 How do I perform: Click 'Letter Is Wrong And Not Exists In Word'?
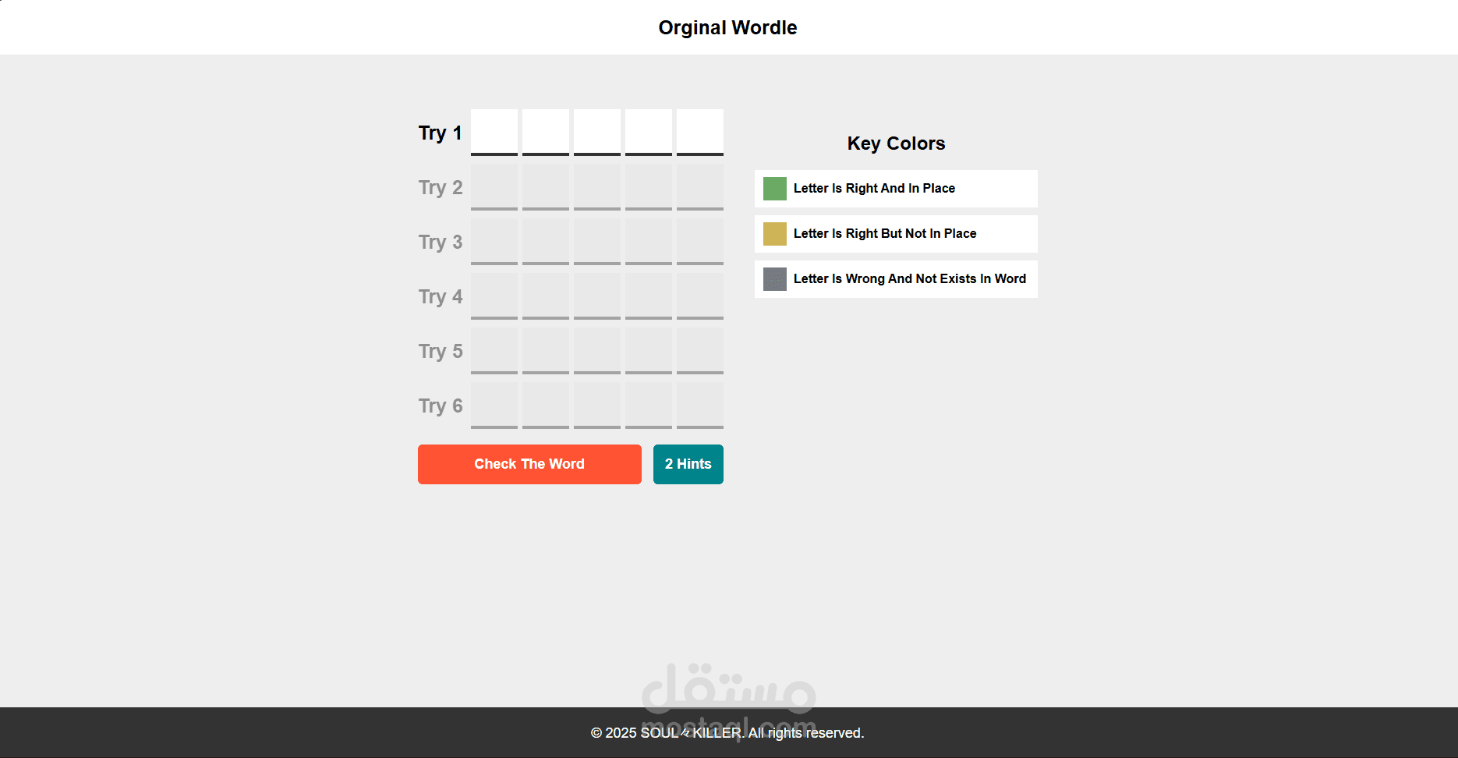(910, 279)
